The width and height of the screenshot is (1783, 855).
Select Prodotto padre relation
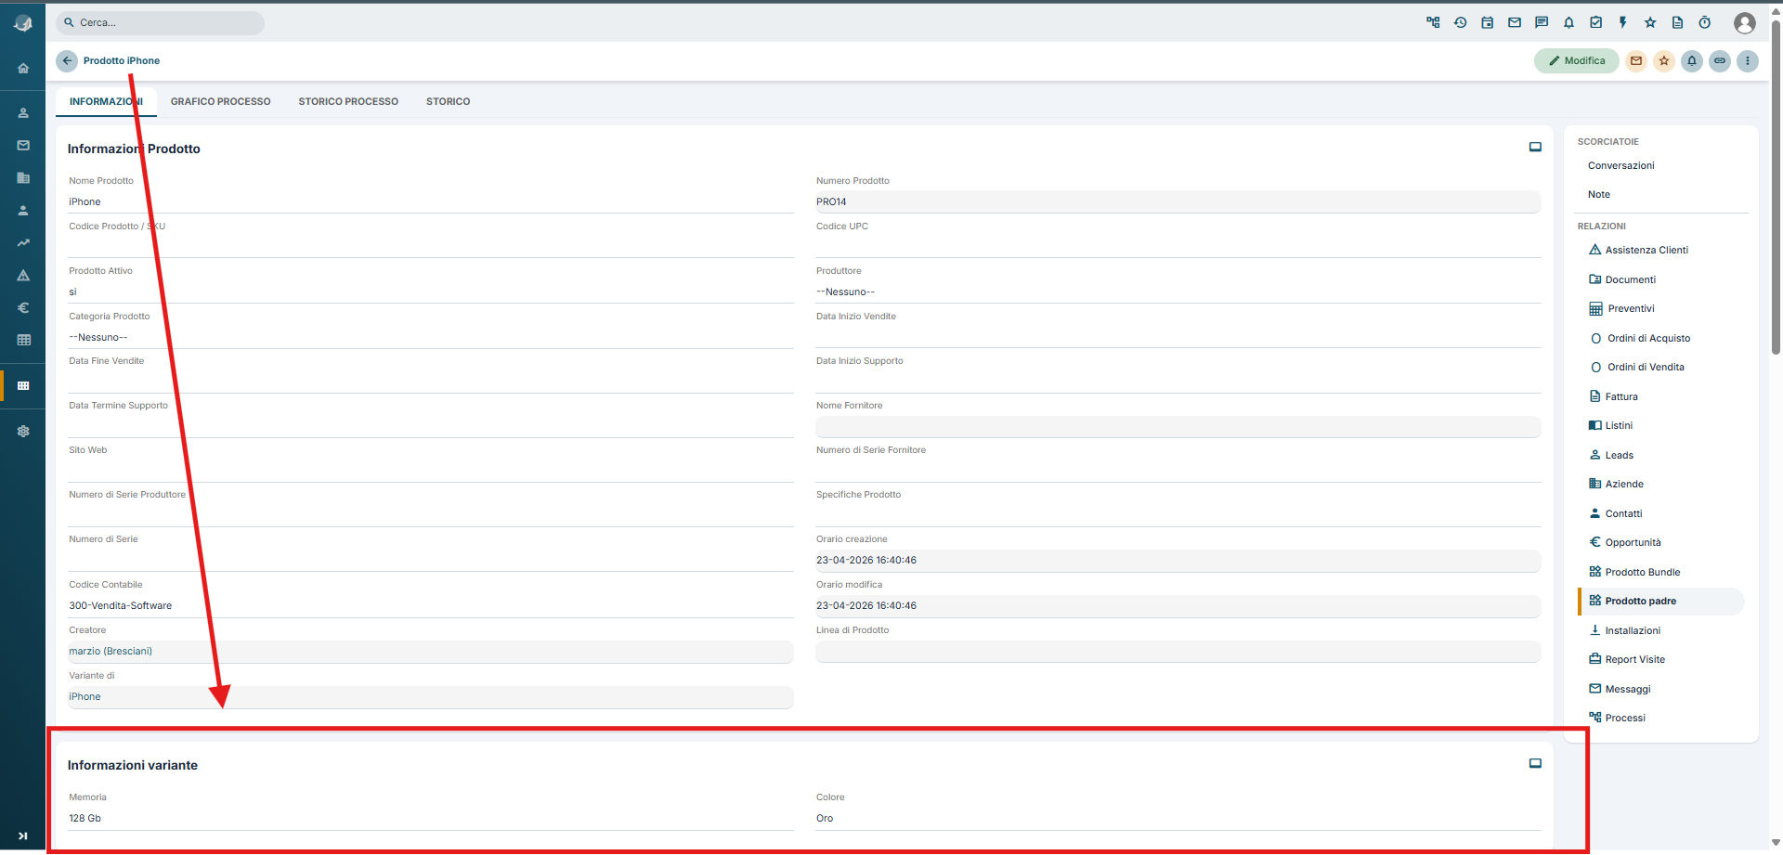coord(1661,601)
